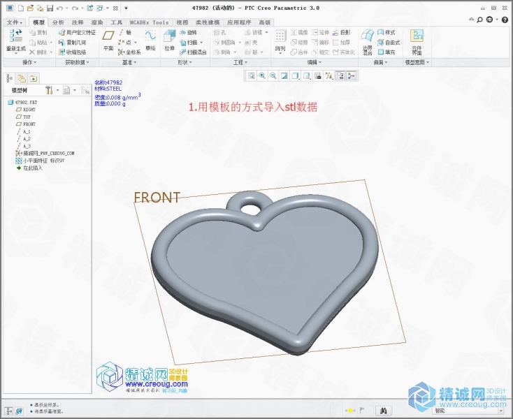This screenshot has width=513, height=419.
Task: Select 小平面特征 标识97 in model tree
Action: point(40,161)
